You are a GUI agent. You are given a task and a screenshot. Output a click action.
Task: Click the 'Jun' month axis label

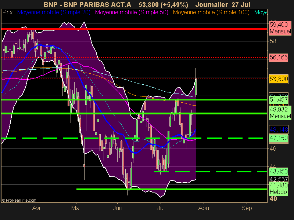(x=117, y=208)
